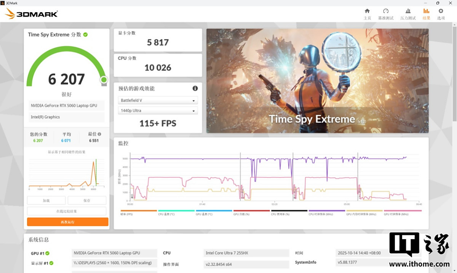
Task: Click info icon next to 预估的游戏效能
Action: pyautogui.click(x=195, y=88)
